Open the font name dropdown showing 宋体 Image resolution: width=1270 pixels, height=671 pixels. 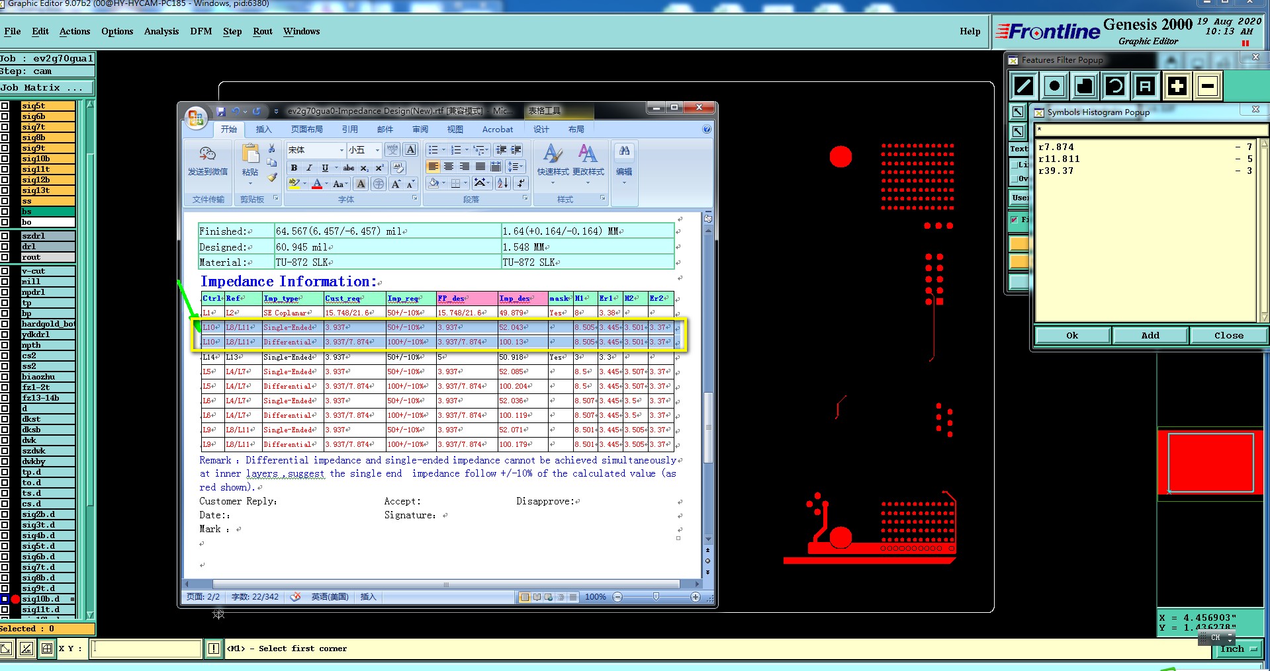tap(341, 150)
